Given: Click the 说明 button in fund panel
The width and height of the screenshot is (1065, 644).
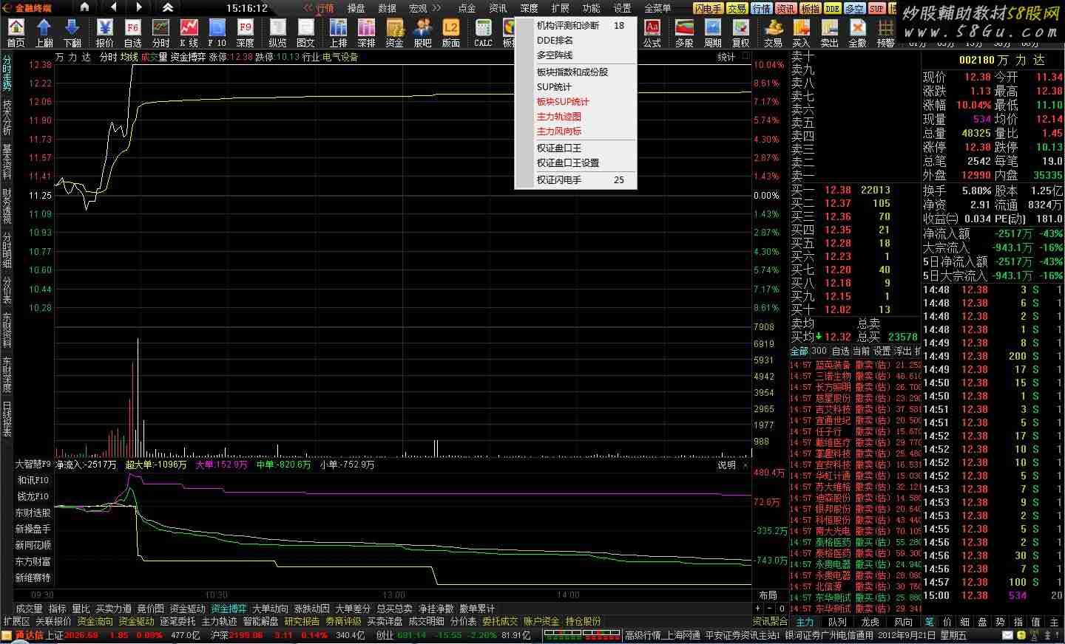Looking at the screenshot, I should (x=727, y=465).
